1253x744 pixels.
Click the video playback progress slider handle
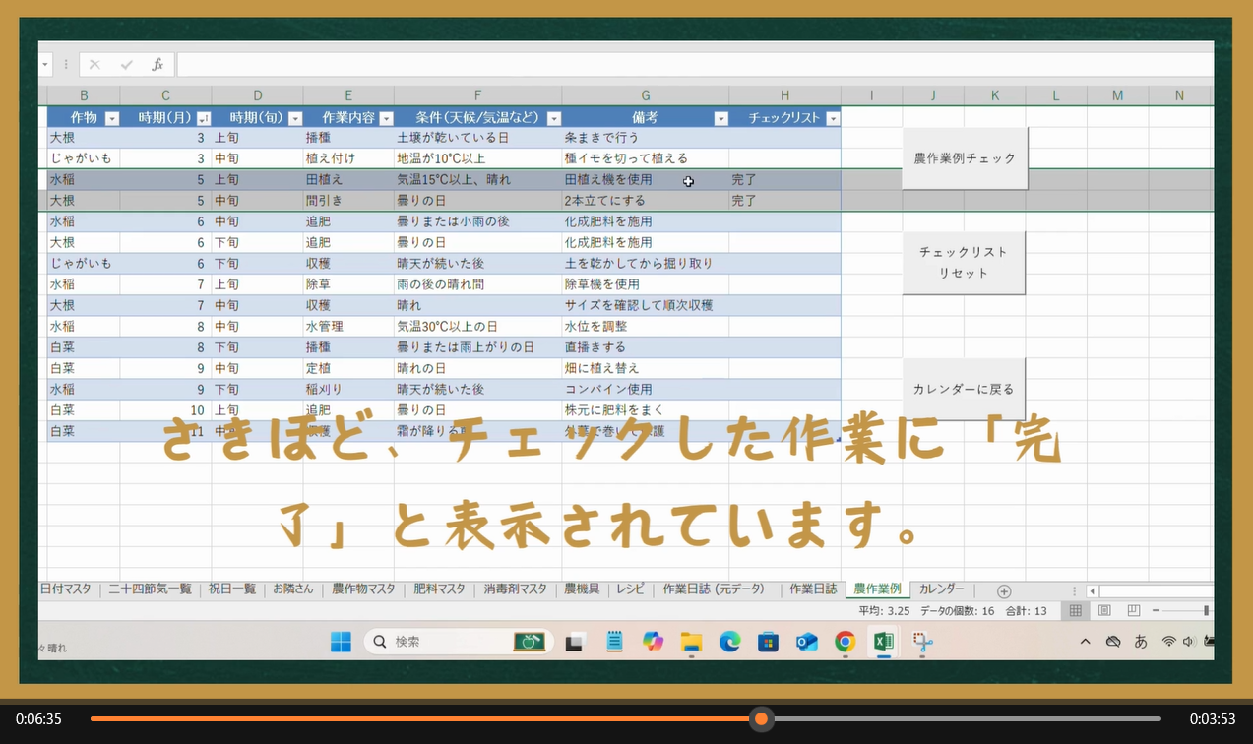(761, 719)
